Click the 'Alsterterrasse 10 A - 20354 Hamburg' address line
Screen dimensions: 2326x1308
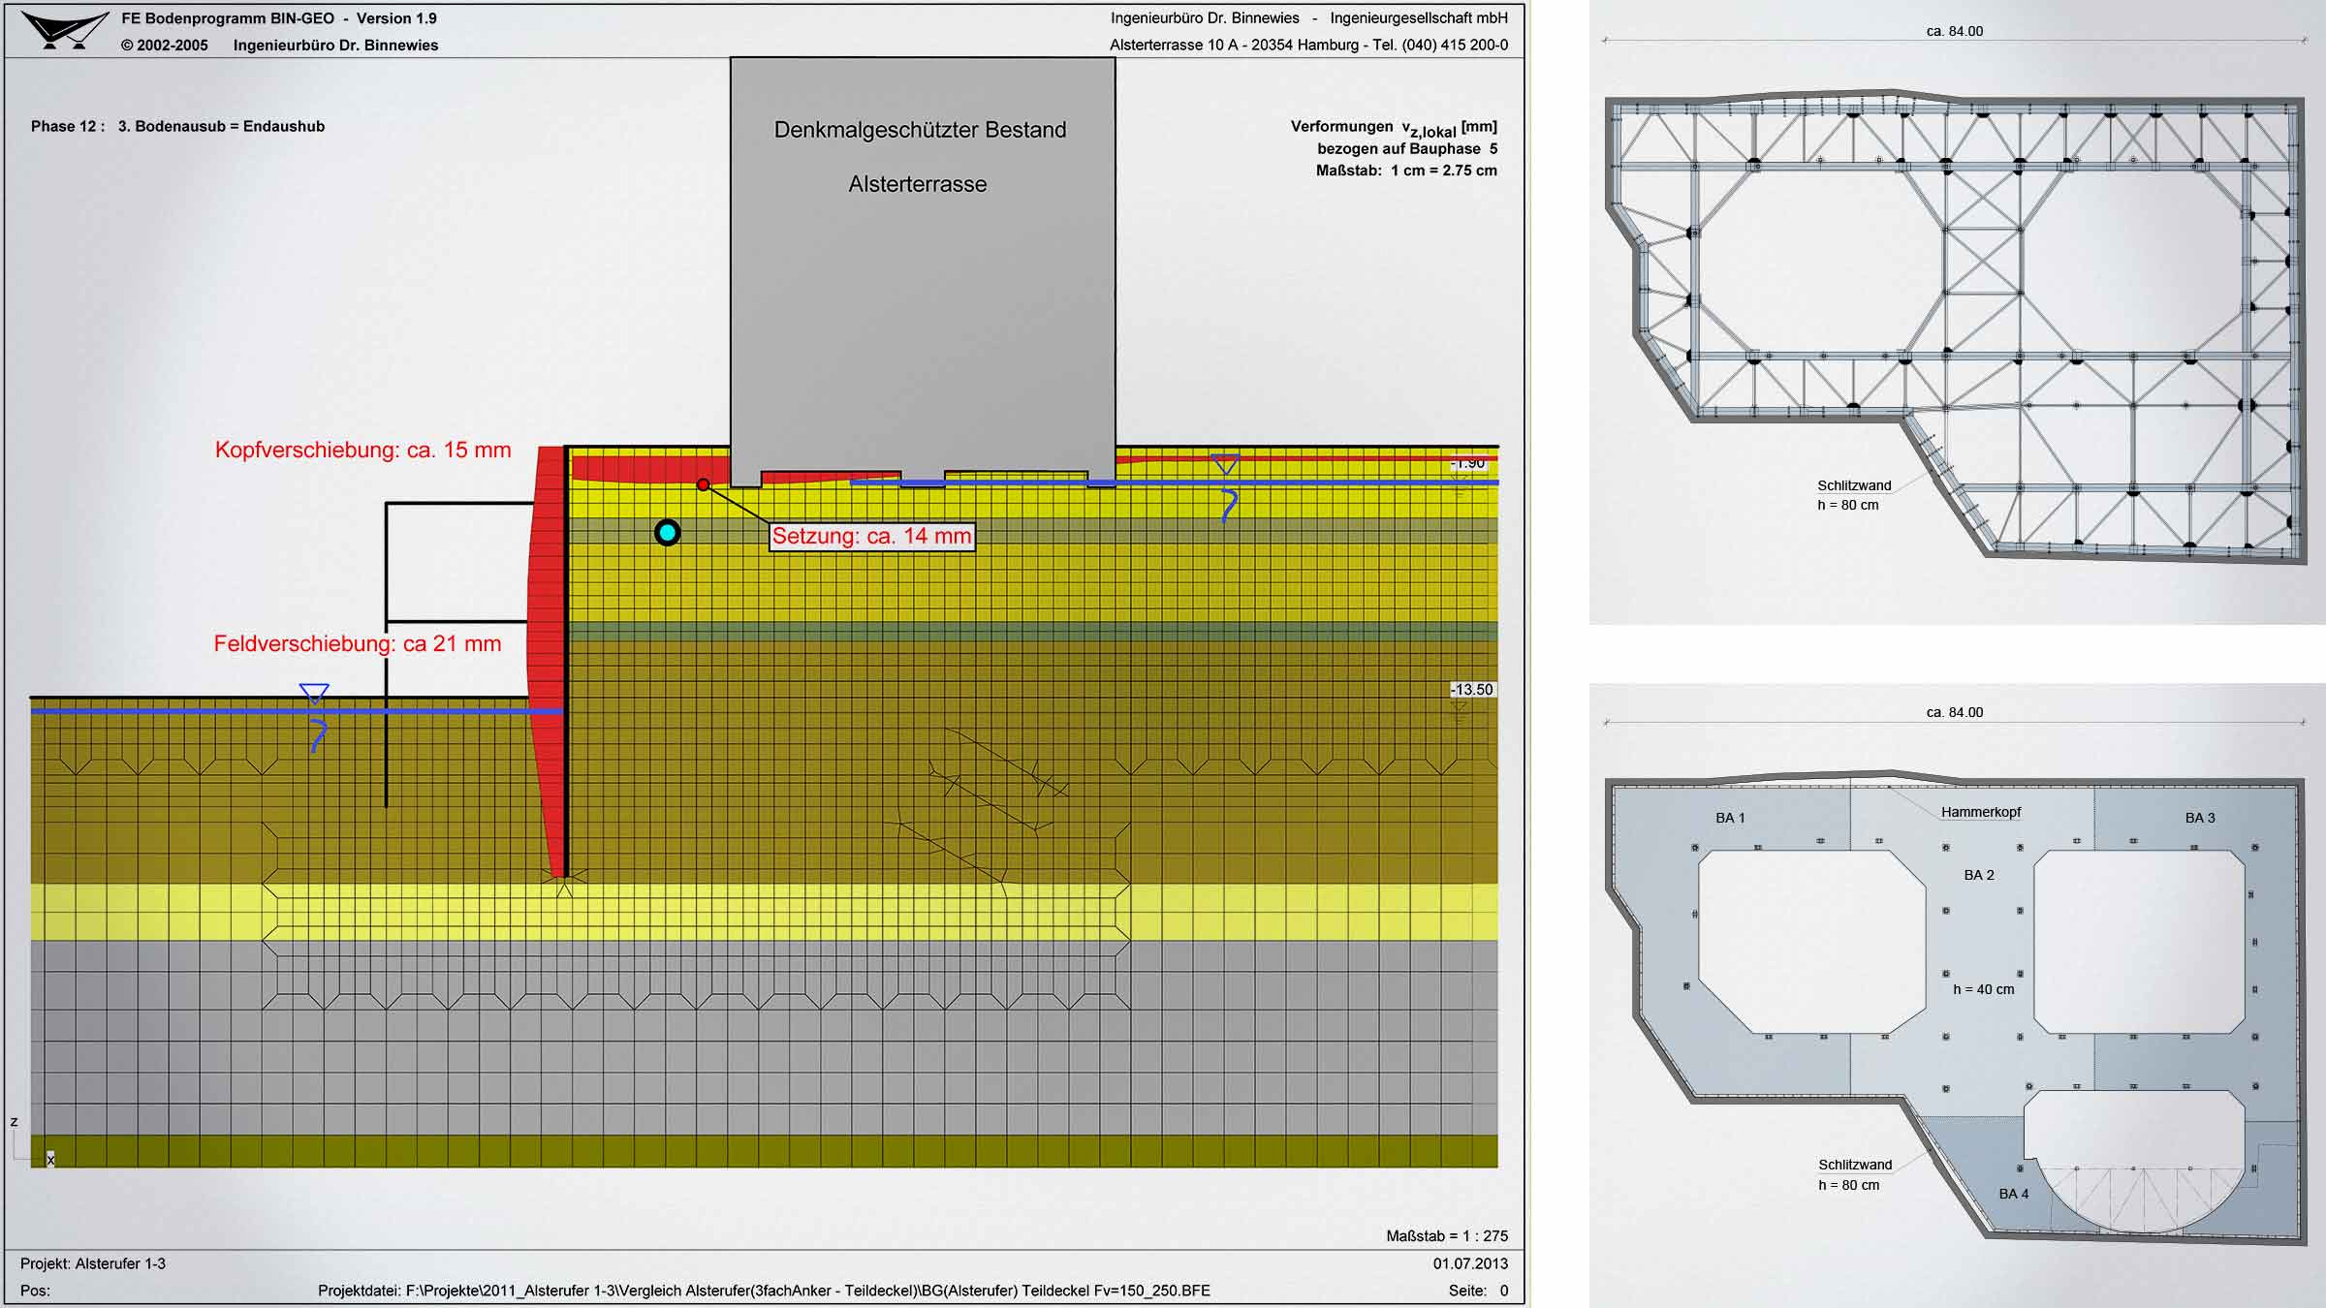(x=1309, y=45)
